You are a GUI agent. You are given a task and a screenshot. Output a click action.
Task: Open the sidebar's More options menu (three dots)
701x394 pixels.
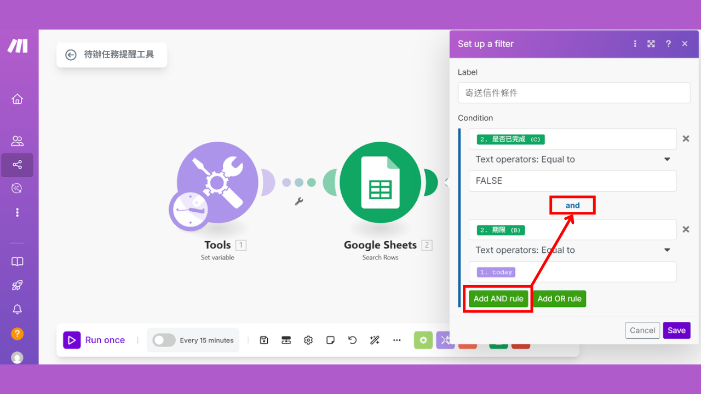(18, 212)
